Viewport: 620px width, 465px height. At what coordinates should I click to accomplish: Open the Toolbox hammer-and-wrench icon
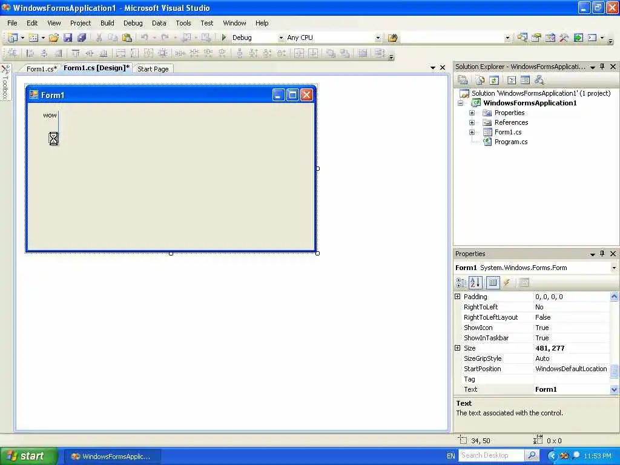pos(564,38)
